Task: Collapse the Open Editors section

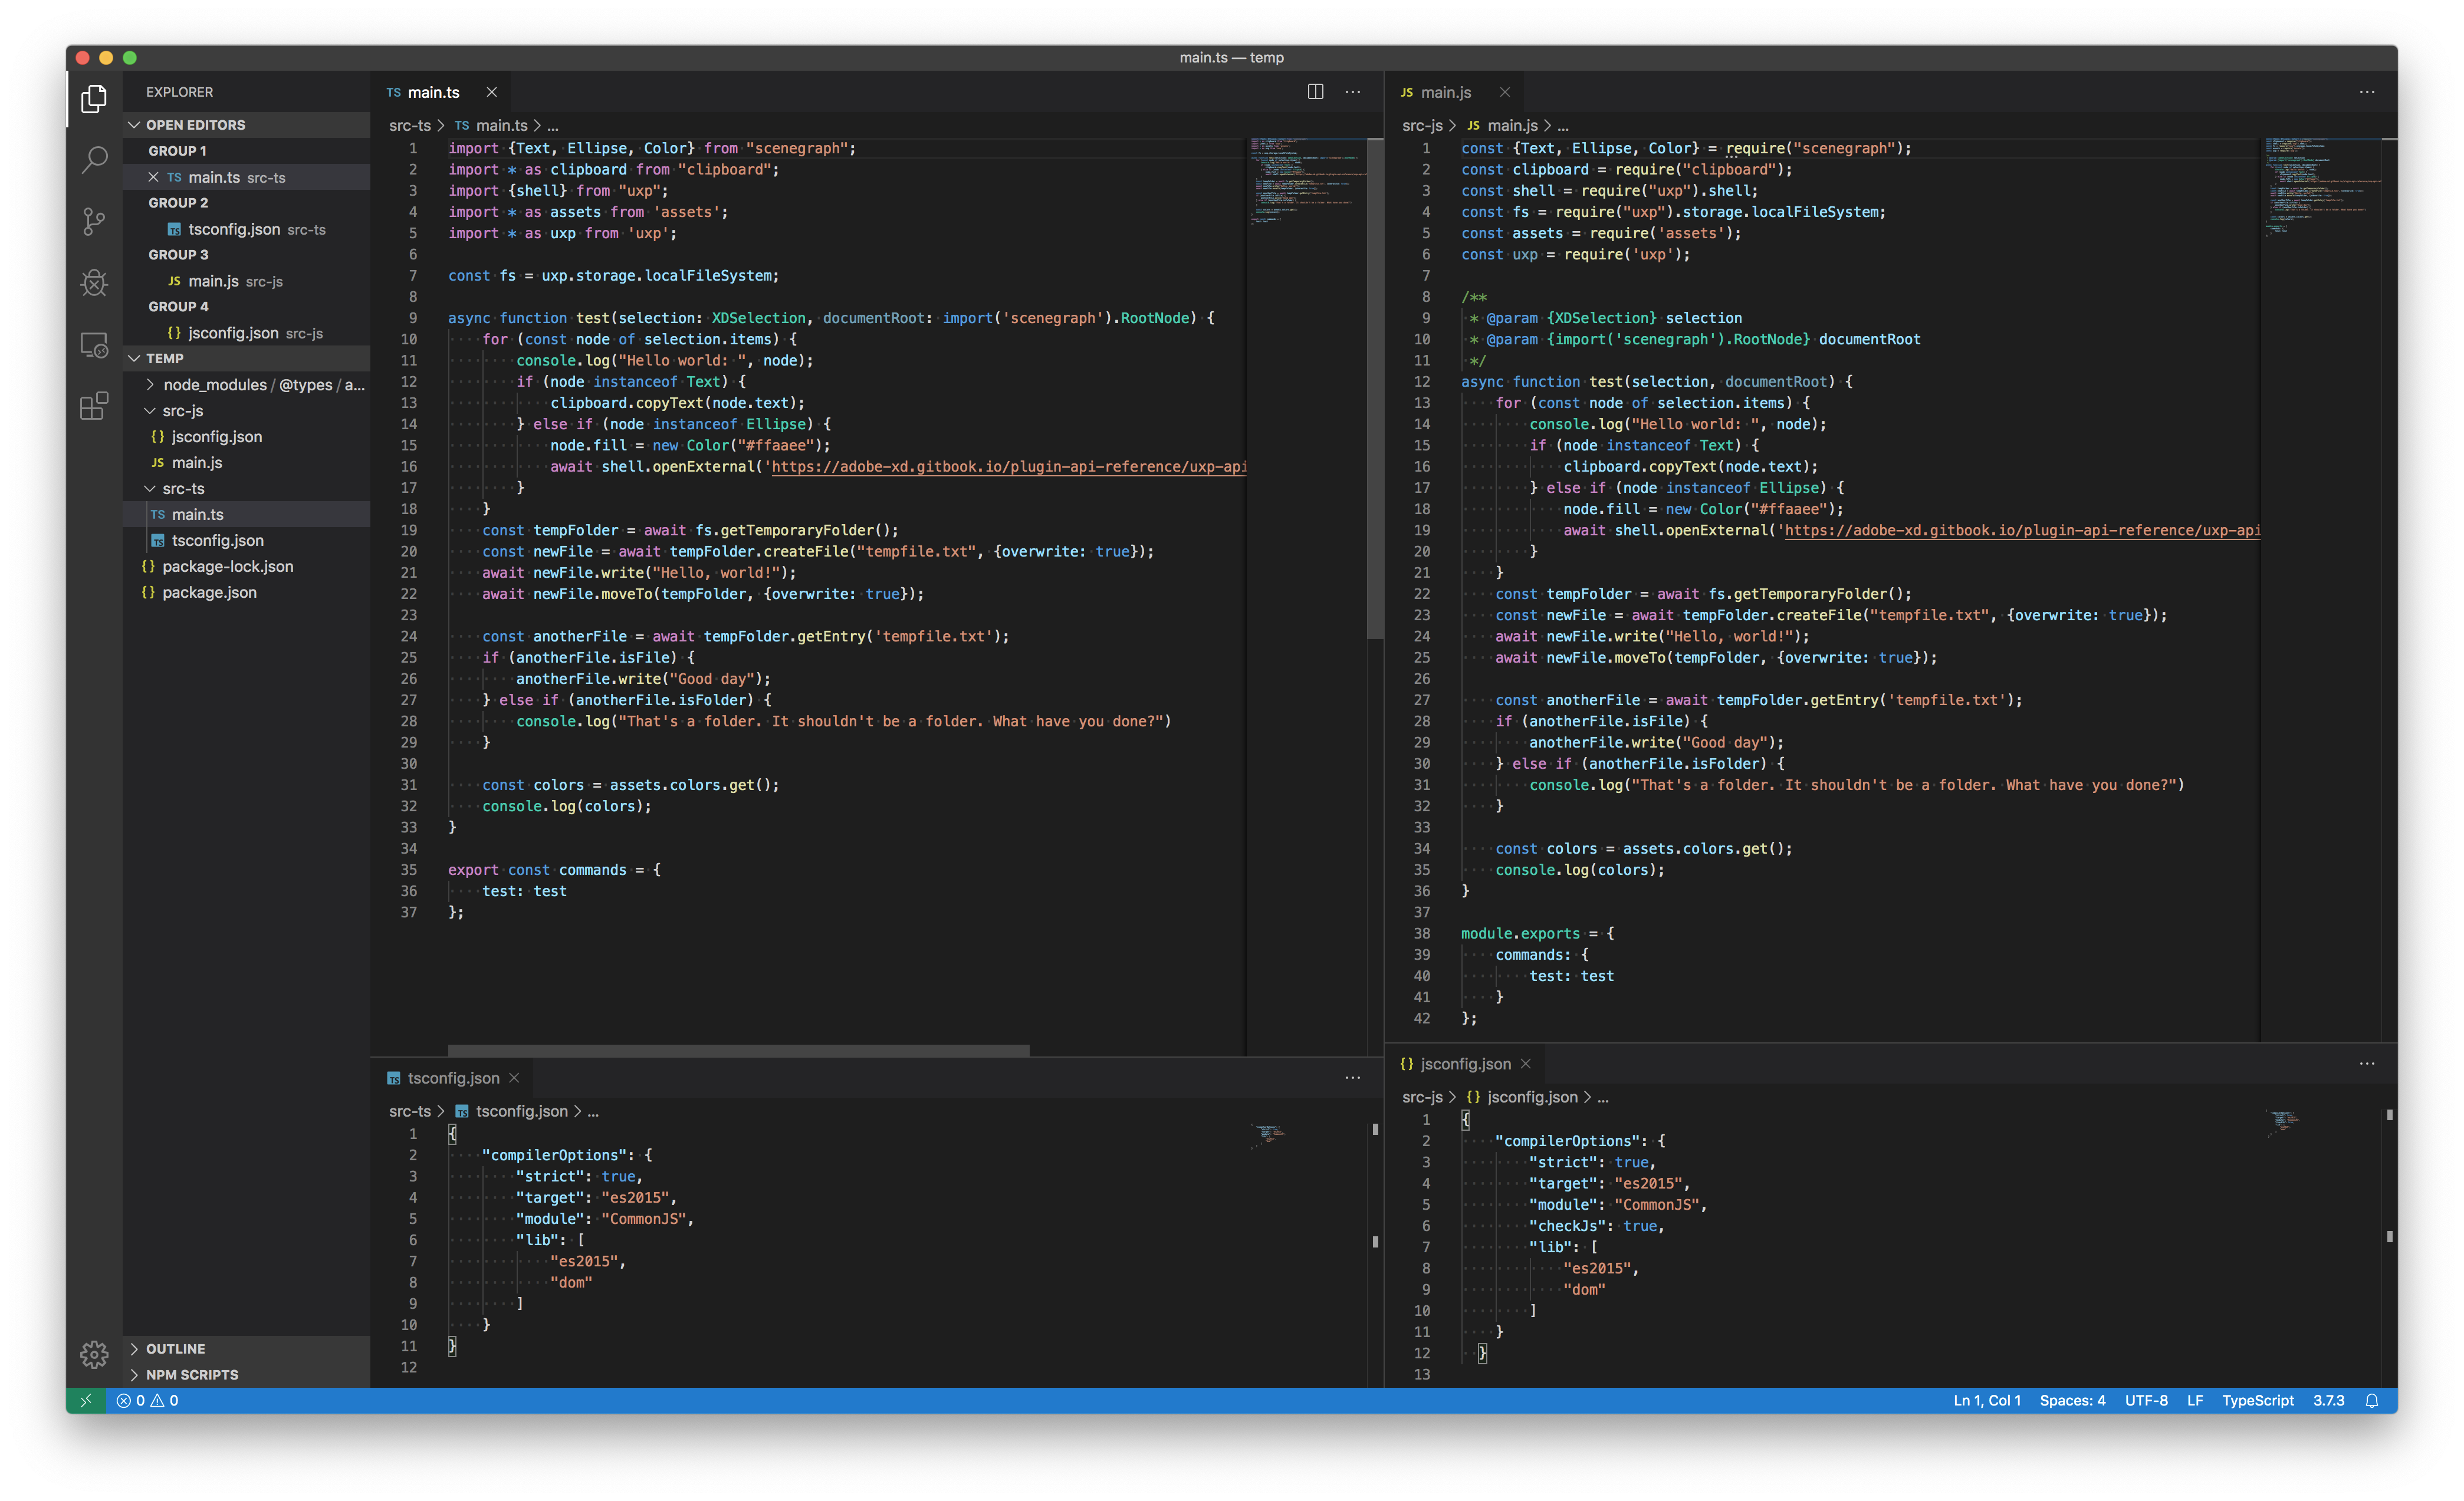Action: [246, 125]
